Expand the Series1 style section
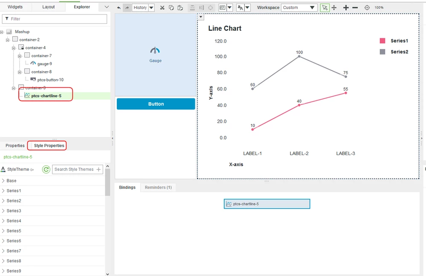 (x=3, y=190)
